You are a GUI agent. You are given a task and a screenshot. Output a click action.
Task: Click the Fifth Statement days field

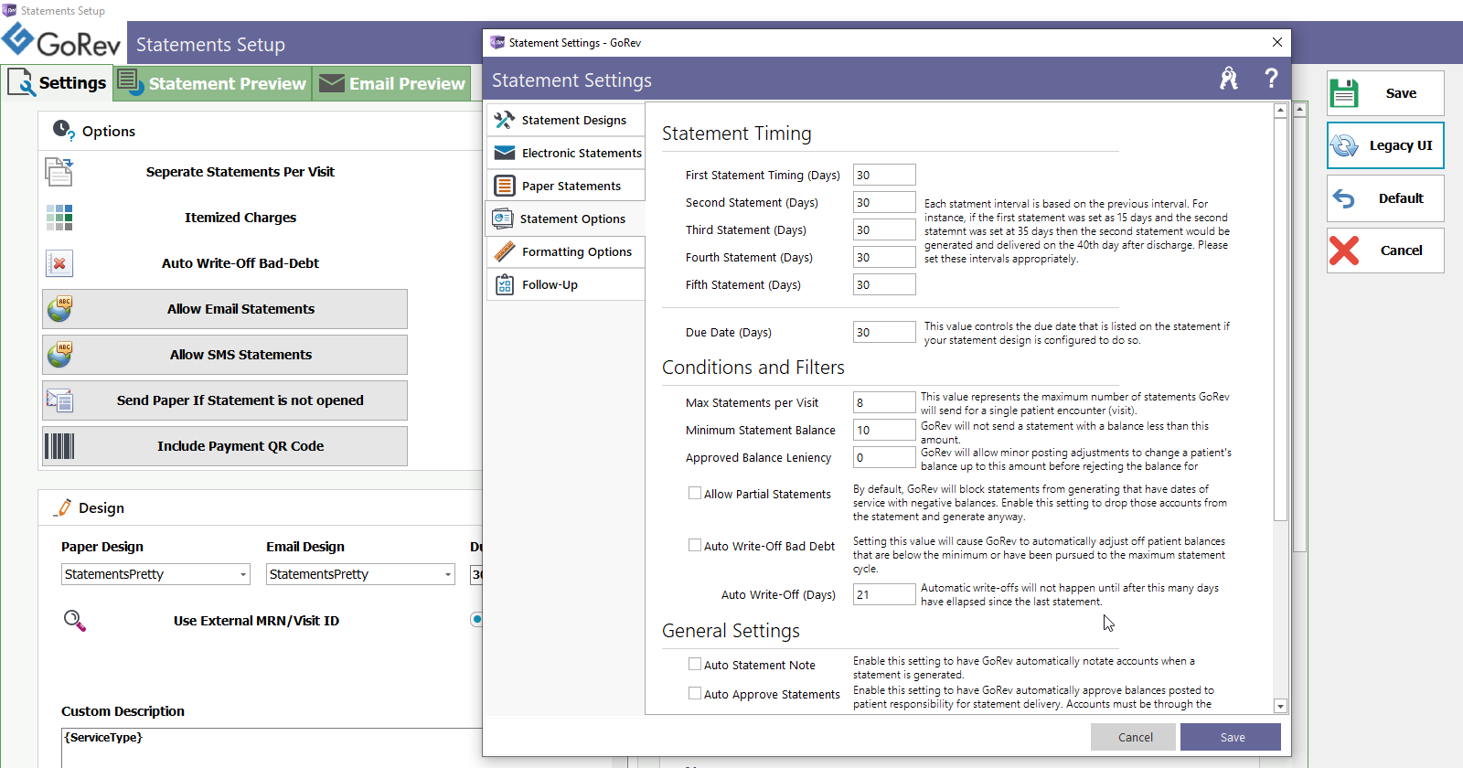point(884,284)
